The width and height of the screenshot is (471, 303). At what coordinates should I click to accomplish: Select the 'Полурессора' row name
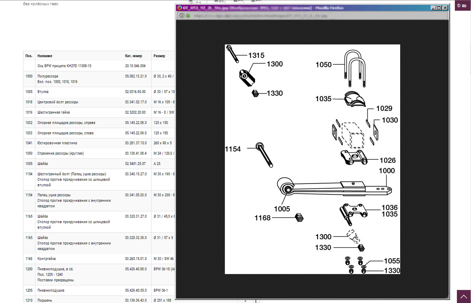coord(48,76)
